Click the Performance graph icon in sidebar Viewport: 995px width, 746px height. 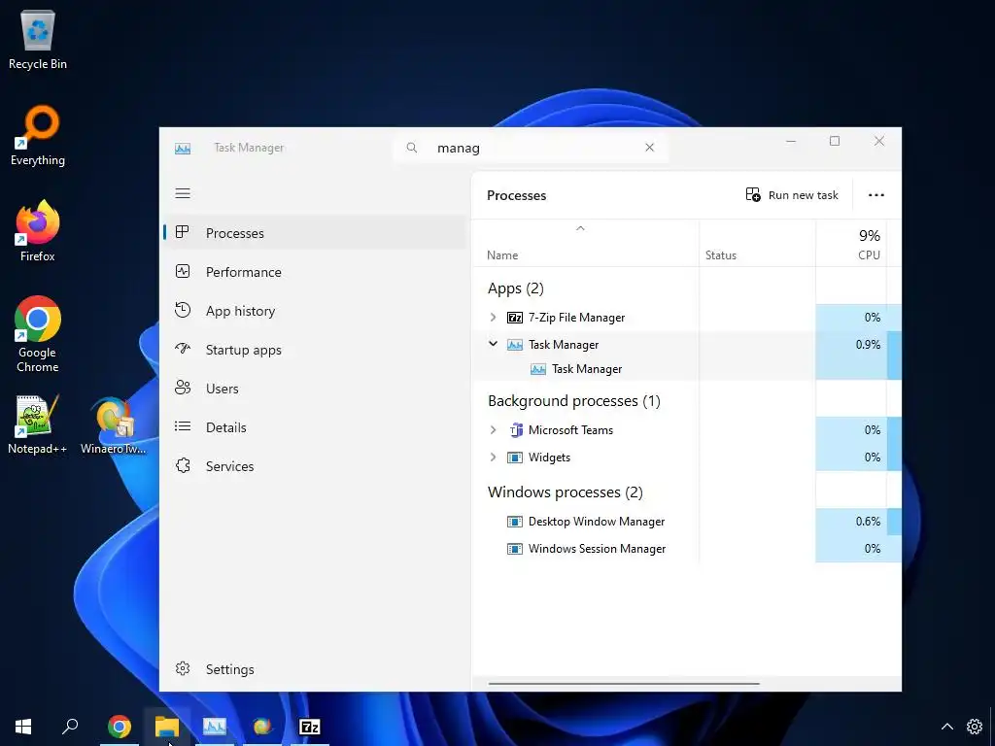(x=183, y=272)
